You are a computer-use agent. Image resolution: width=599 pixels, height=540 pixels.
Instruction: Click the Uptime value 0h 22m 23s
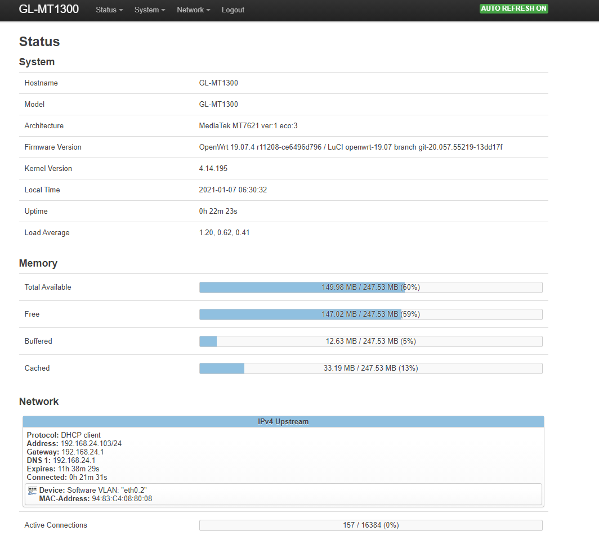tap(218, 211)
